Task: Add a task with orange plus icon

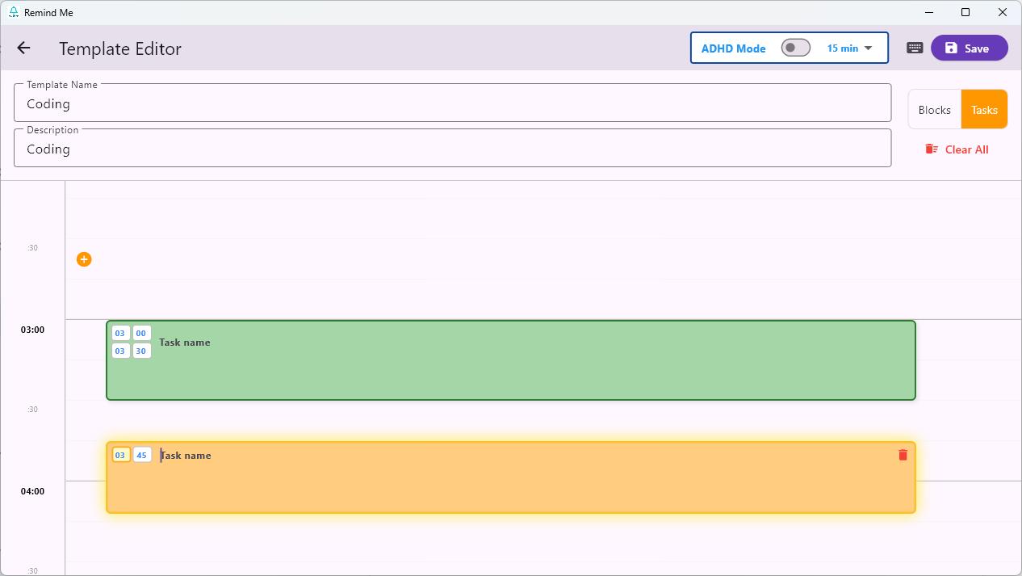Action: (x=84, y=259)
